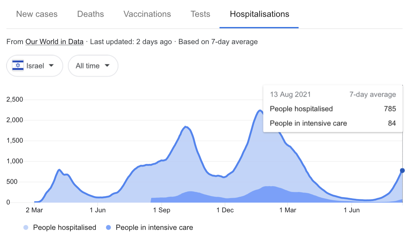Open the All time range dropdown
The width and height of the screenshot is (409, 238).
click(x=93, y=66)
